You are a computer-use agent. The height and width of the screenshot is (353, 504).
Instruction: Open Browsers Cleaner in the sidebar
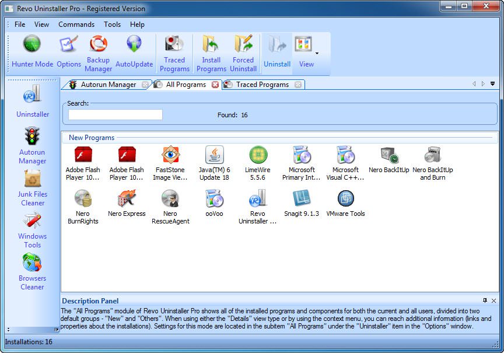point(32,272)
